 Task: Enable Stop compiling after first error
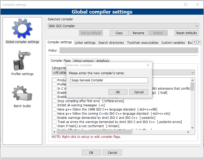pos(54,101)
